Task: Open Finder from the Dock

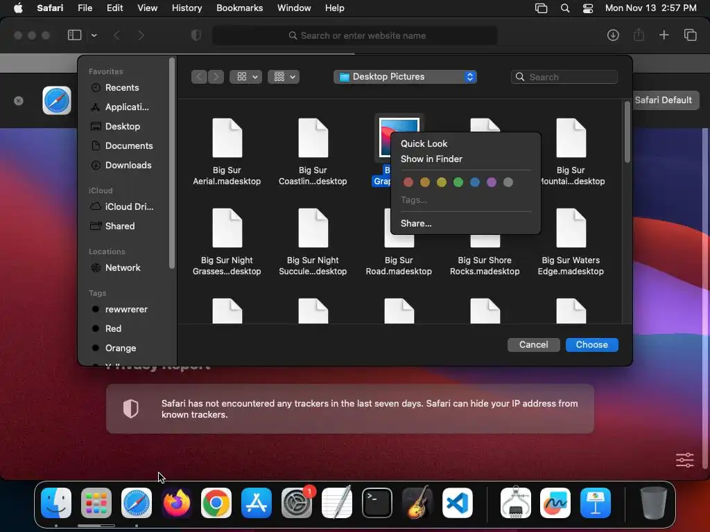Action: coord(56,503)
